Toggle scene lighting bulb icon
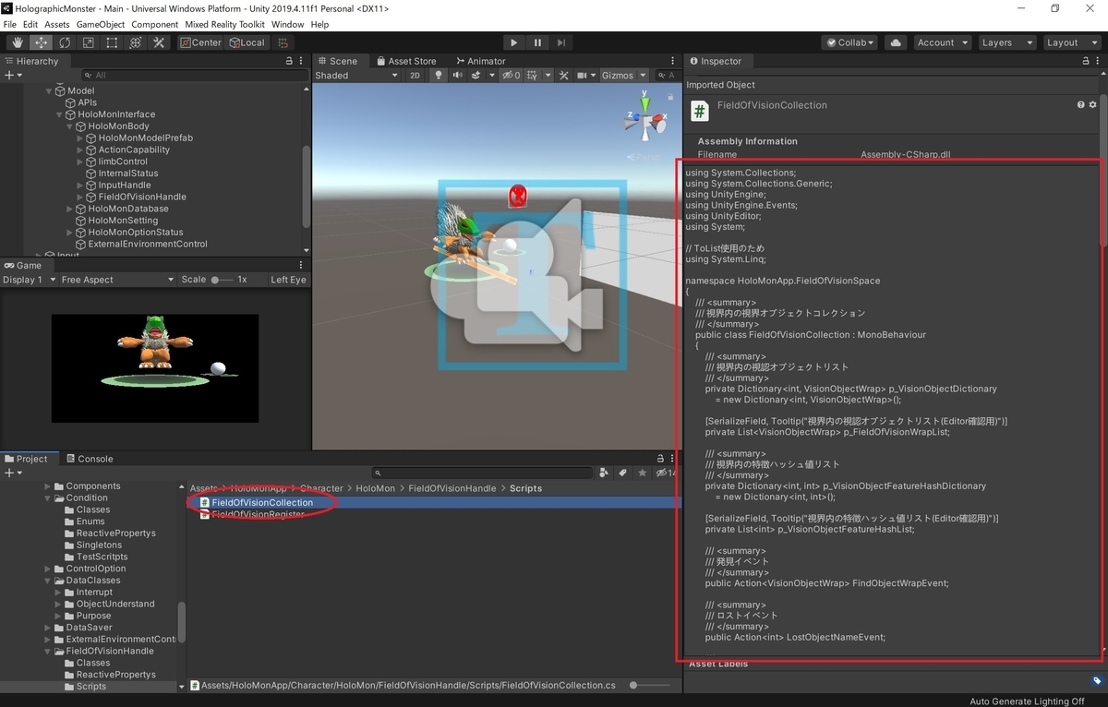Image resolution: width=1108 pixels, height=707 pixels. click(x=439, y=76)
